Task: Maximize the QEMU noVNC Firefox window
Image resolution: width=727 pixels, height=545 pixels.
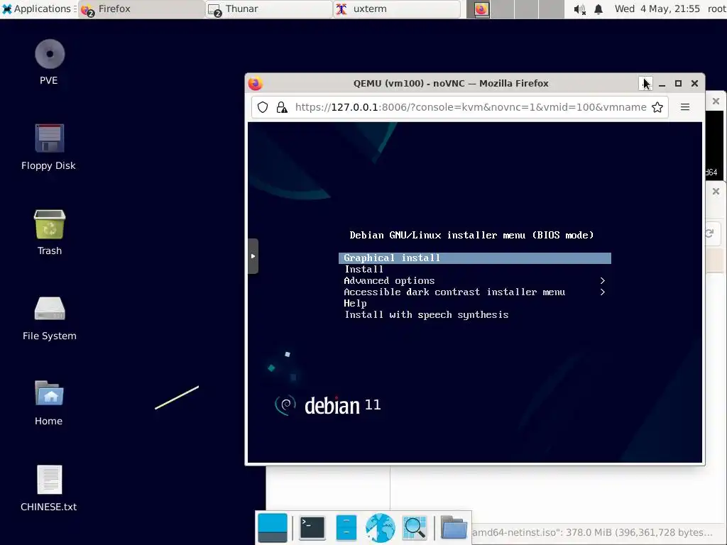Action: pyautogui.click(x=678, y=84)
